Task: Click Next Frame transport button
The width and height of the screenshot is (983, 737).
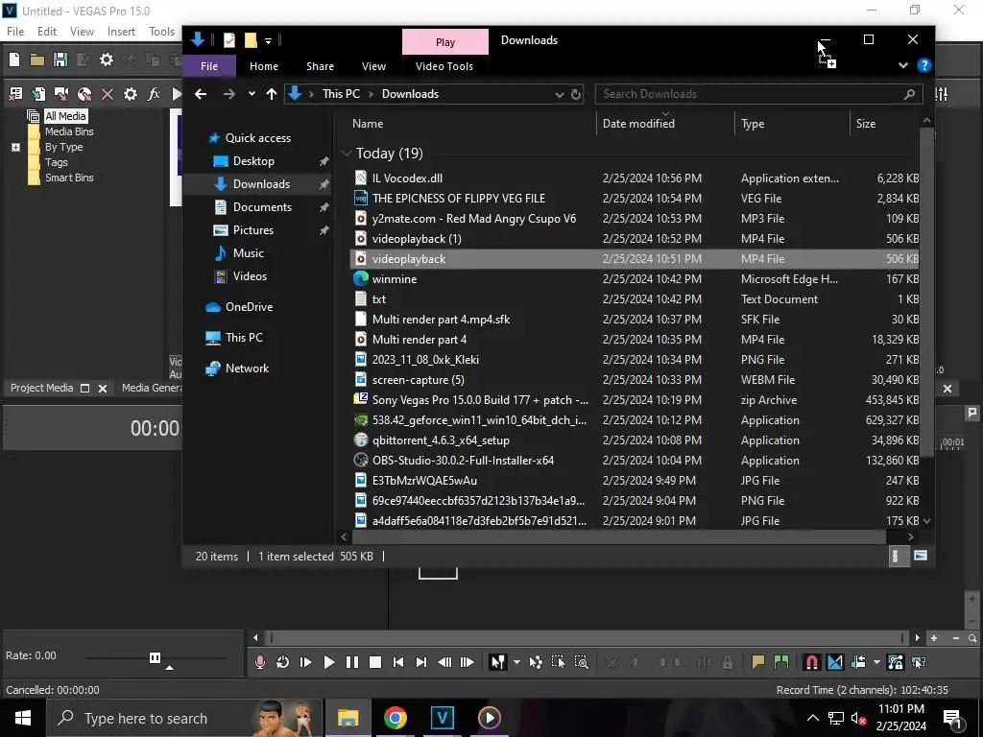Action: coord(468,662)
